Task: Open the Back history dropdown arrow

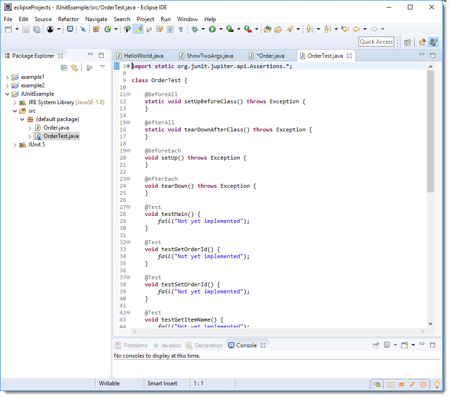Action: (x=365, y=29)
